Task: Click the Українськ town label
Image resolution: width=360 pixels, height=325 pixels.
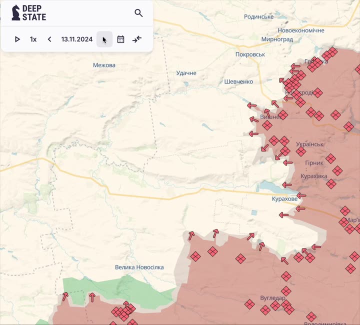Action: tap(309, 144)
